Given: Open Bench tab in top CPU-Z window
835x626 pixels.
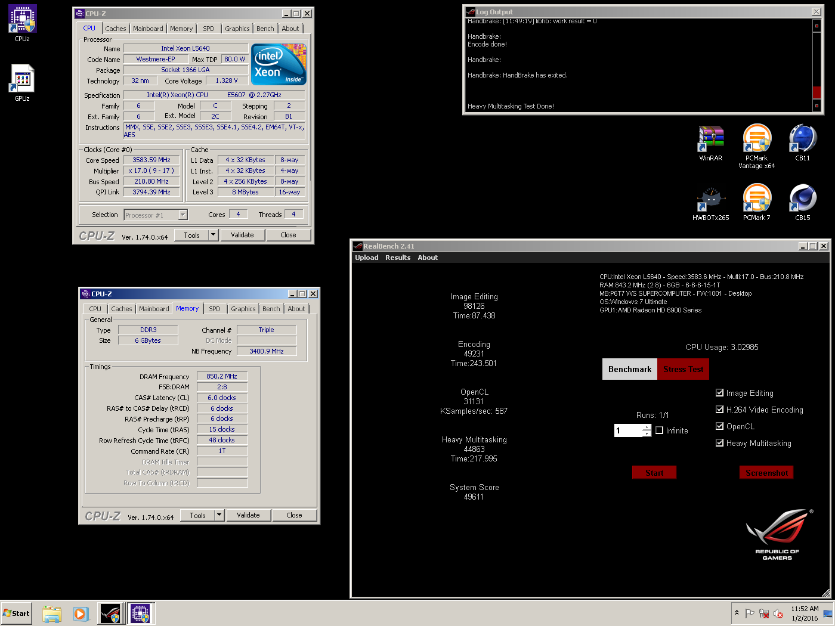Looking at the screenshot, I should 265,29.
